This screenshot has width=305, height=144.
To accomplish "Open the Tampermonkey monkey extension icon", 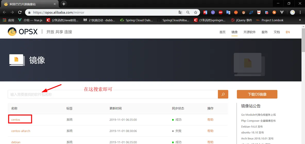I will (243, 12).
